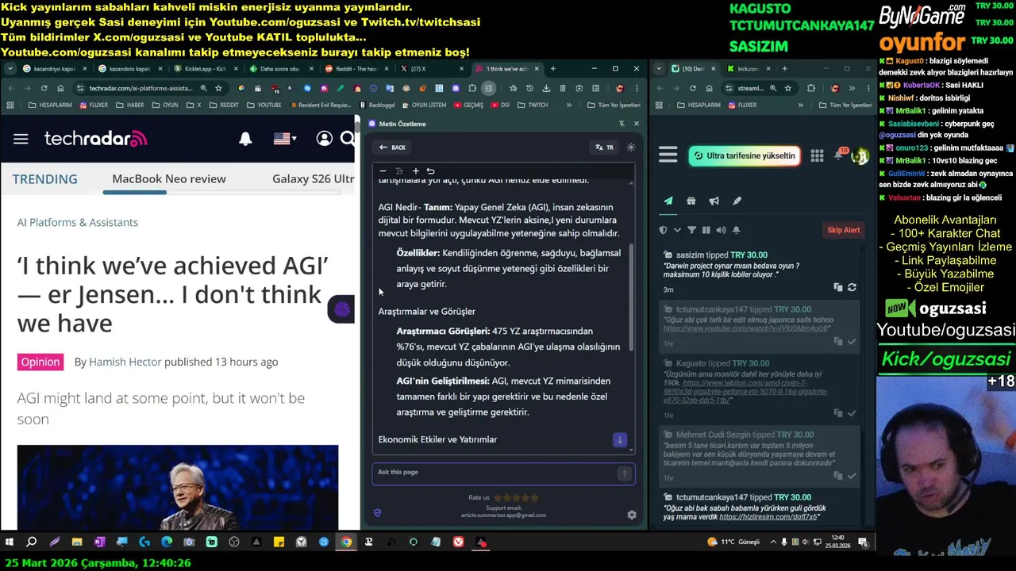
Task: Open Chrome downloads icon
Action: pos(546,88)
